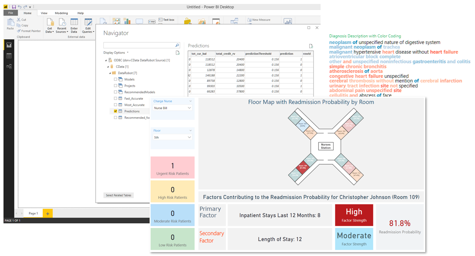Open the Floor 5th combo box
This screenshot has height=256, width=475.
click(172, 137)
